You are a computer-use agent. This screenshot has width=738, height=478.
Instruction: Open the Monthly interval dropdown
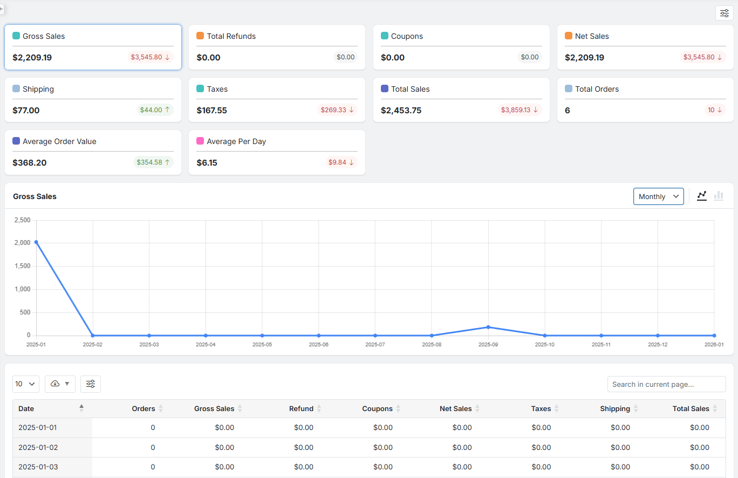click(658, 196)
